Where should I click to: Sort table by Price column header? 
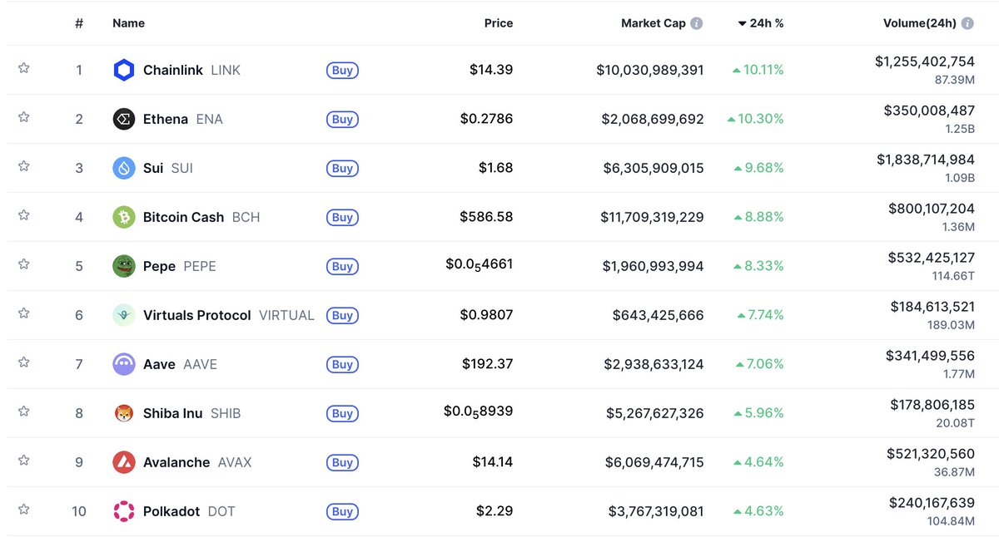tap(499, 24)
